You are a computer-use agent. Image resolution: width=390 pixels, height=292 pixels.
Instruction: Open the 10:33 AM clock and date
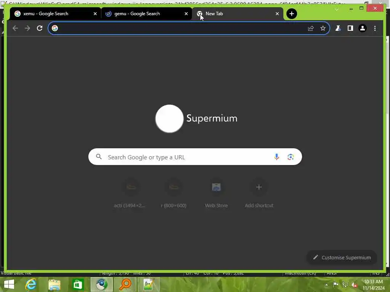point(373,285)
